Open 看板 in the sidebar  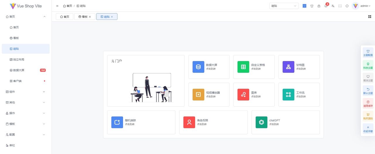tap(26, 38)
